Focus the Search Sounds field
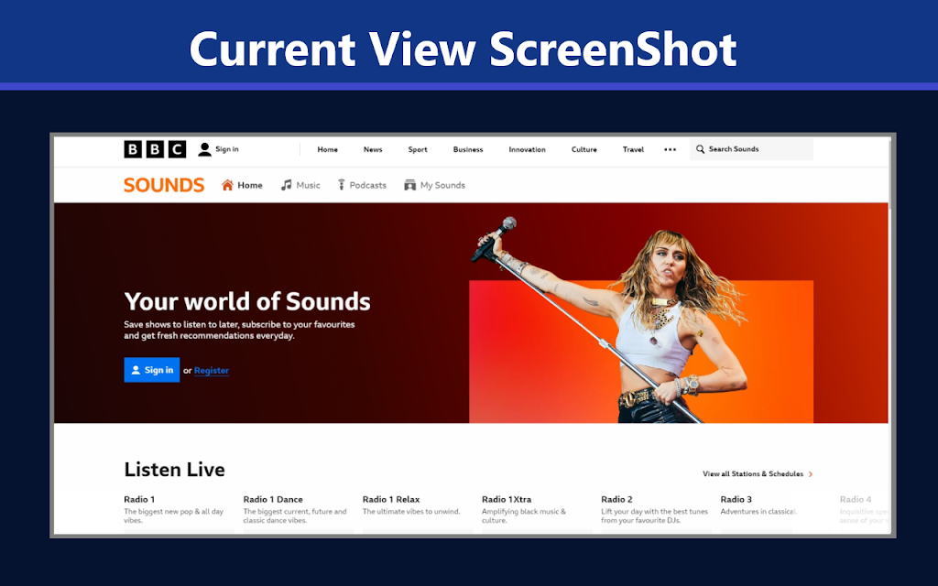The width and height of the screenshot is (938, 586). 751,149
